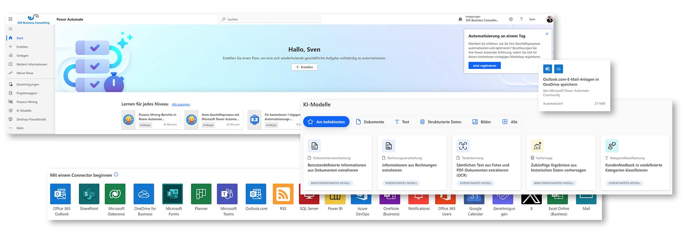The height and width of the screenshot is (237, 696).
Task: Open the connector info icon
Action: [x=116, y=174]
